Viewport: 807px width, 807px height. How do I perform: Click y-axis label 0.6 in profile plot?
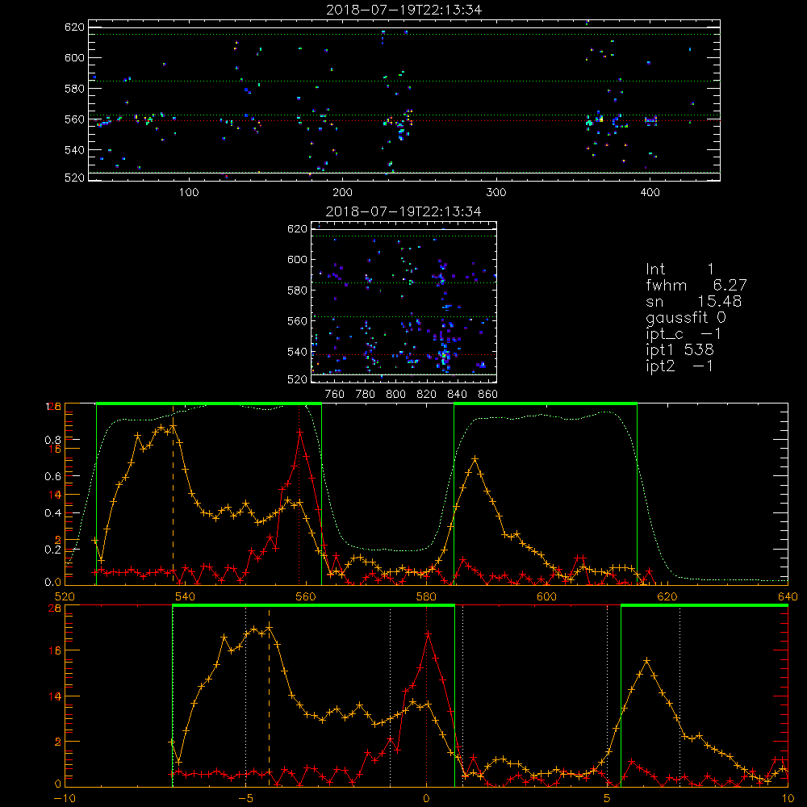(x=53, y=477)
